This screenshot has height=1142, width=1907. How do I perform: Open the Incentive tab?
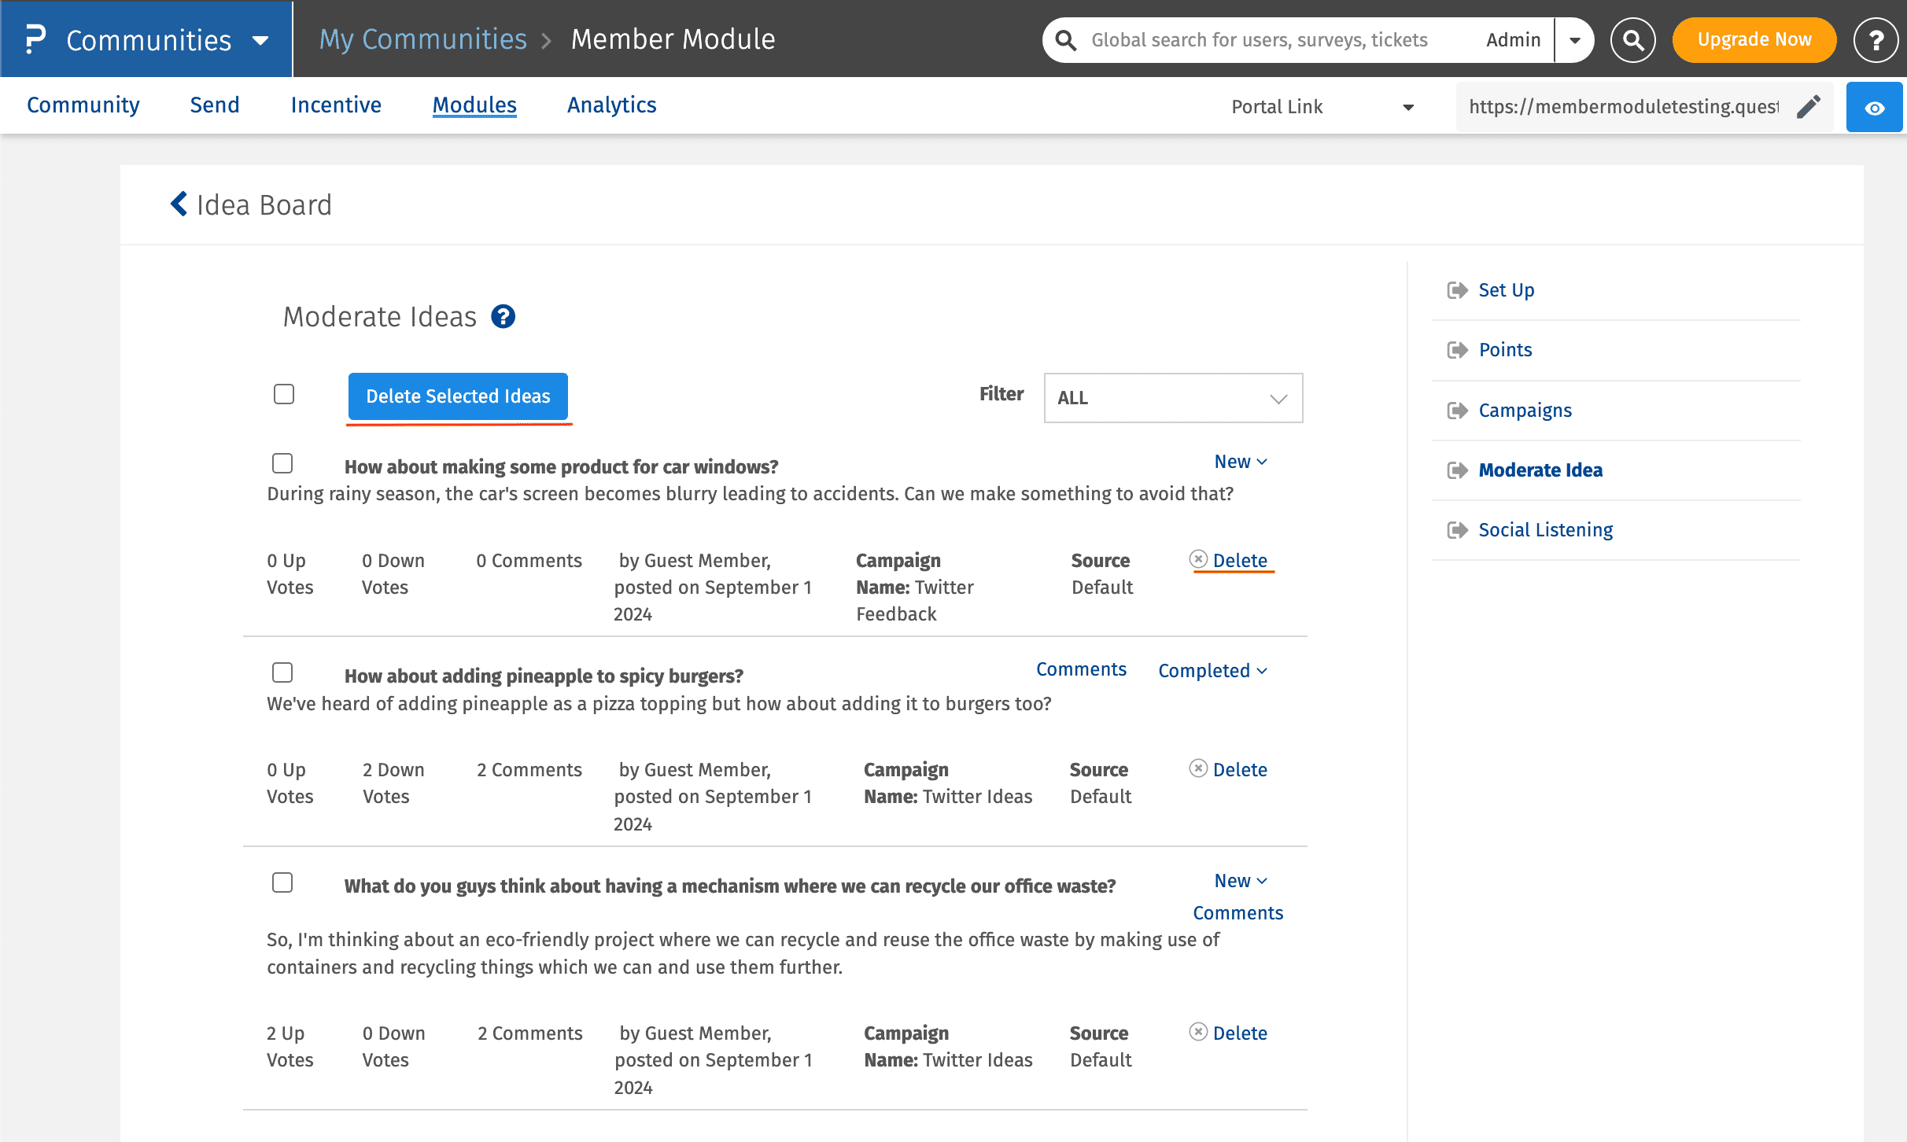[x=336, y=105]
